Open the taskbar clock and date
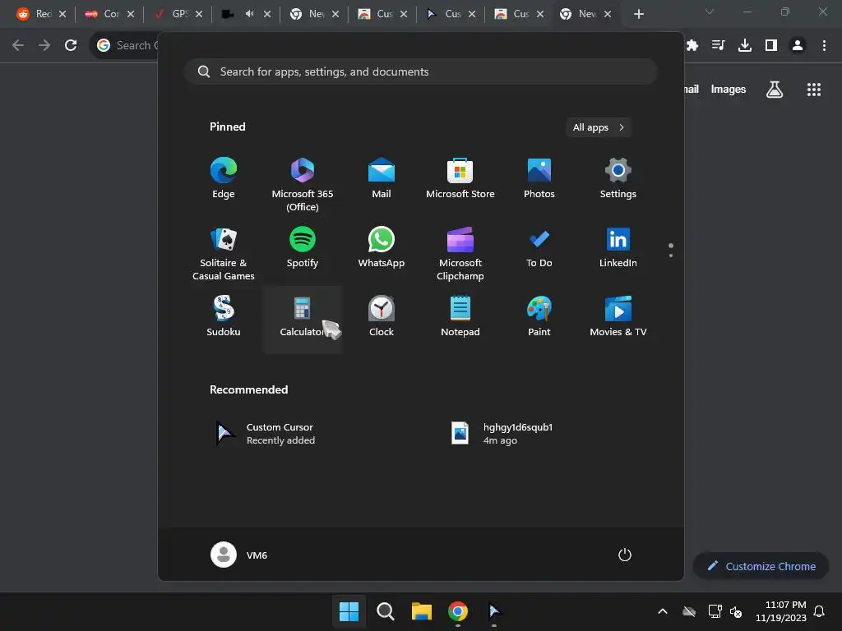 tap(781, 611)
